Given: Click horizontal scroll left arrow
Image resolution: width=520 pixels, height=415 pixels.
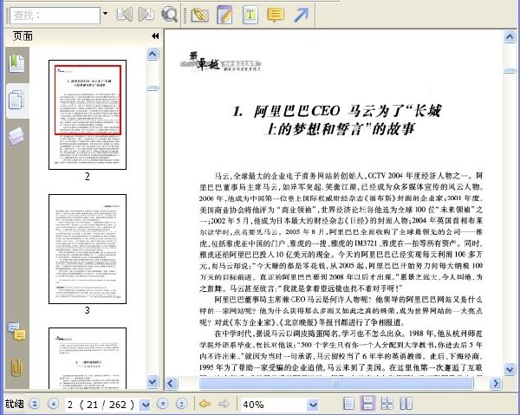Looking at the screenshot, I should pos(171,384).
